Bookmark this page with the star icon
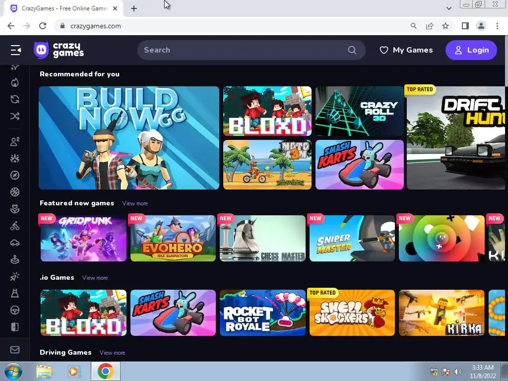 445,26
